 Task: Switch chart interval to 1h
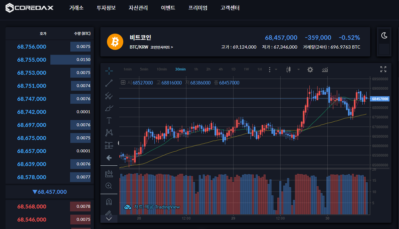tap(196, 69)
